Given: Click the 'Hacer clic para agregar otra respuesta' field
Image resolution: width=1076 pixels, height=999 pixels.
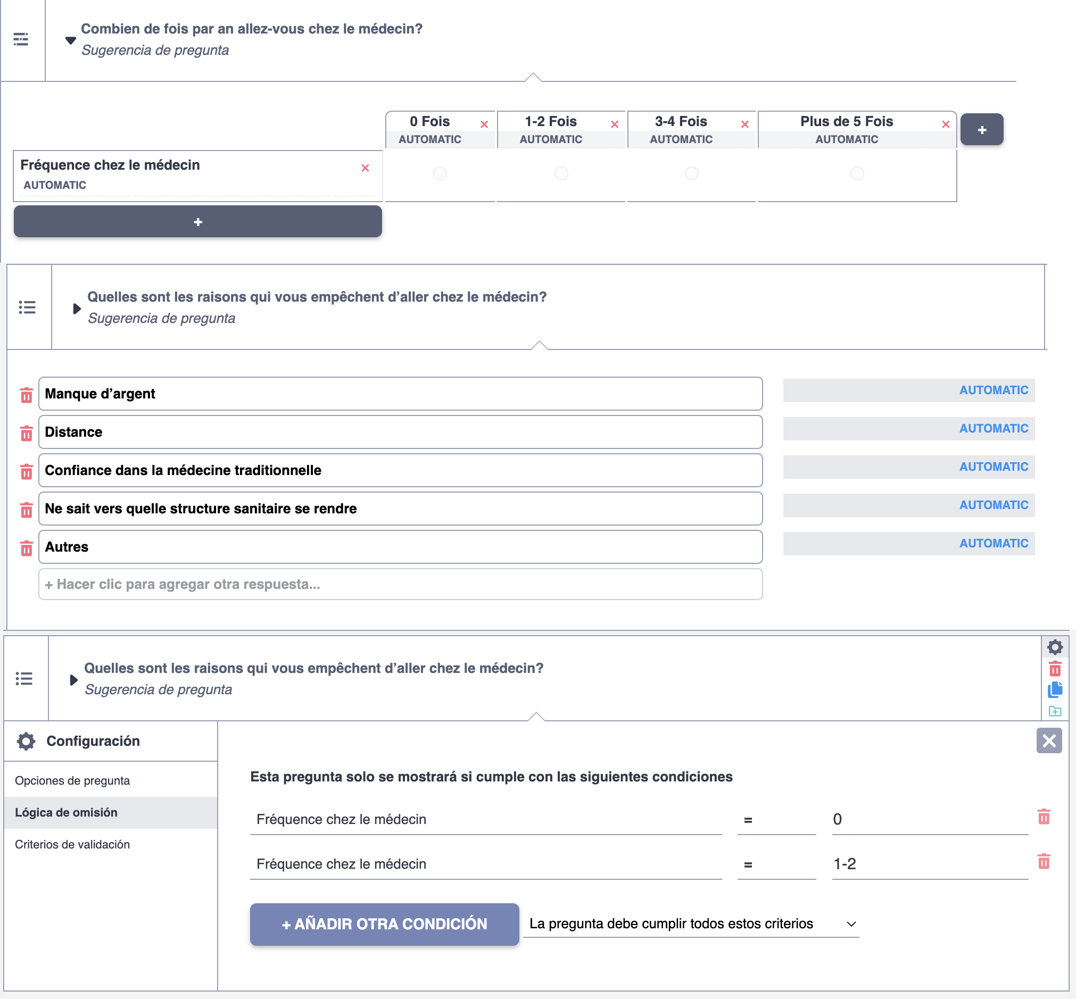Looking at the screenshot, I should (400, 585).
